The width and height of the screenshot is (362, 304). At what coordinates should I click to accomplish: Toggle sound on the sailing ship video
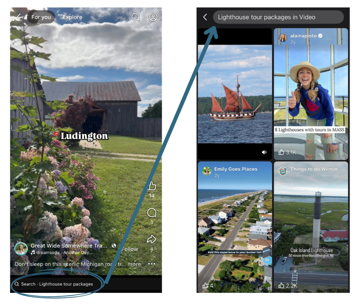pos(264,152)
